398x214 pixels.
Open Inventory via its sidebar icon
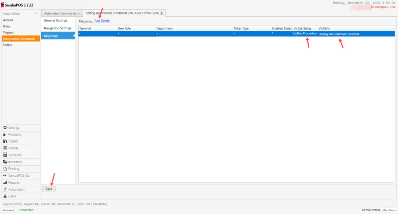[5, 162]
